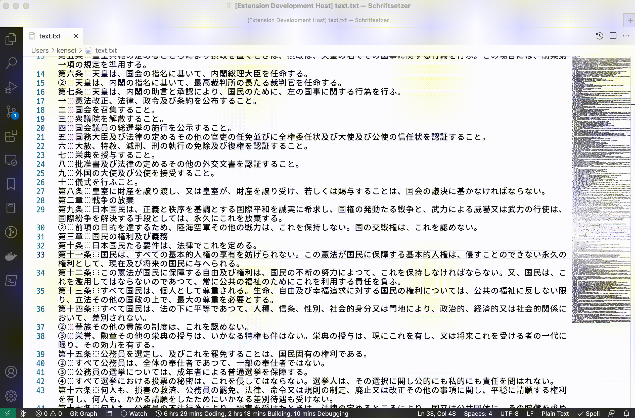The width and height of the screenshot is (635, 418).
Task: Select the text.txt editor tab
Action: click(x=50, y=36)
